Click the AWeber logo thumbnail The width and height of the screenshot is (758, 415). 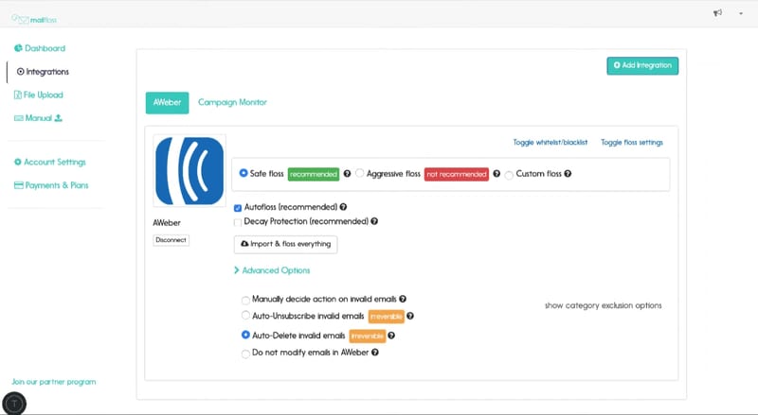coord(189,171)
